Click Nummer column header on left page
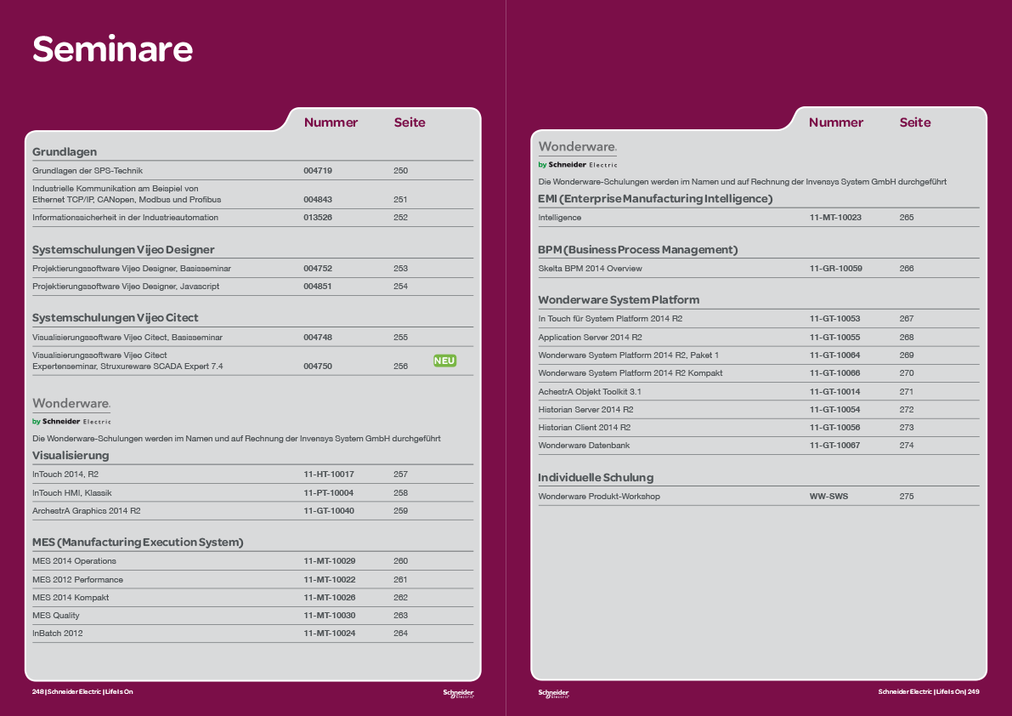Screen dimensions: 1012x716 click(x=331, y=122)
